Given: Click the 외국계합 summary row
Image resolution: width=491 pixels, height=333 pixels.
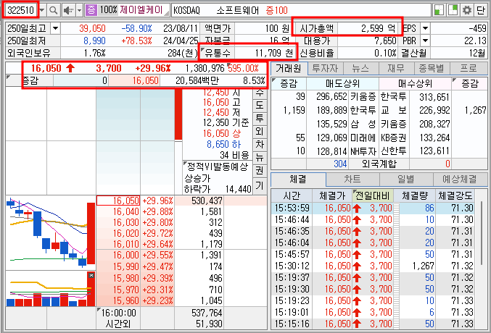Looking at the screenshot, I should tap(379, 164).
